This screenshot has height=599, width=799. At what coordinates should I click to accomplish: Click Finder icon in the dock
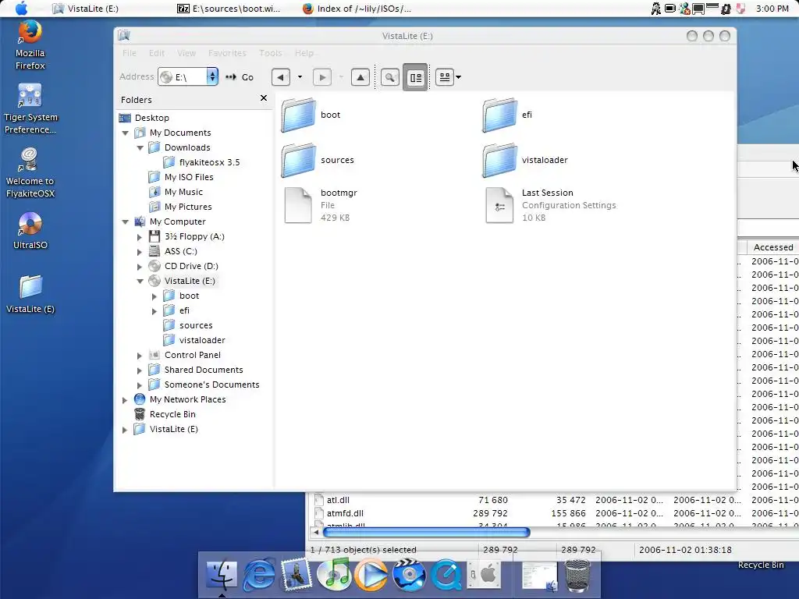point(222,575)
